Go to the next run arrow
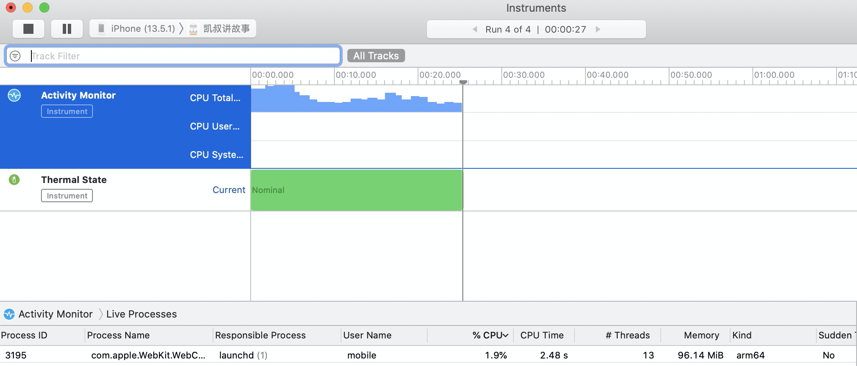This screenshot has height=366, width=857. click(x=598, y=29)
